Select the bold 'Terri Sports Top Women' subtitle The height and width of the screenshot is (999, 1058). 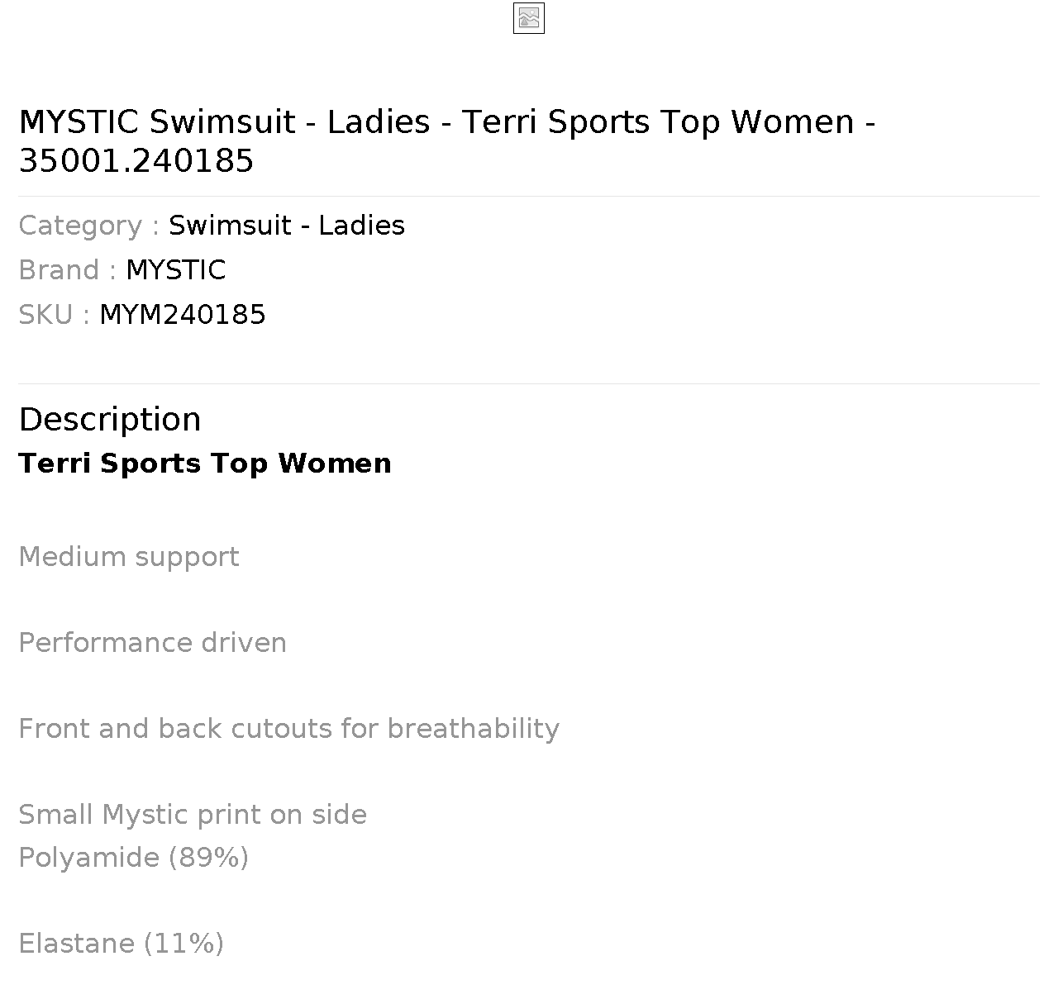(x=205, y=464)
